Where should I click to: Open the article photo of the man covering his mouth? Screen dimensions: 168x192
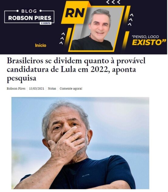pyautogui.click(x=80, y=143)
